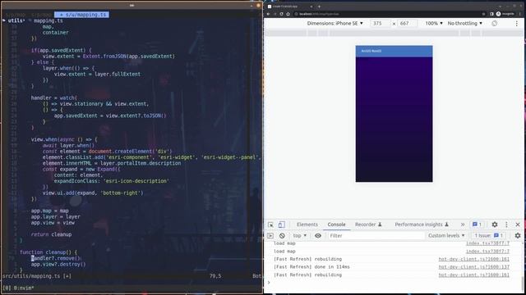This screenshot has width=526, height=295.
Task: Click the 'function cleanup() {' line in nvim
Action: click(x=48, y=252)
